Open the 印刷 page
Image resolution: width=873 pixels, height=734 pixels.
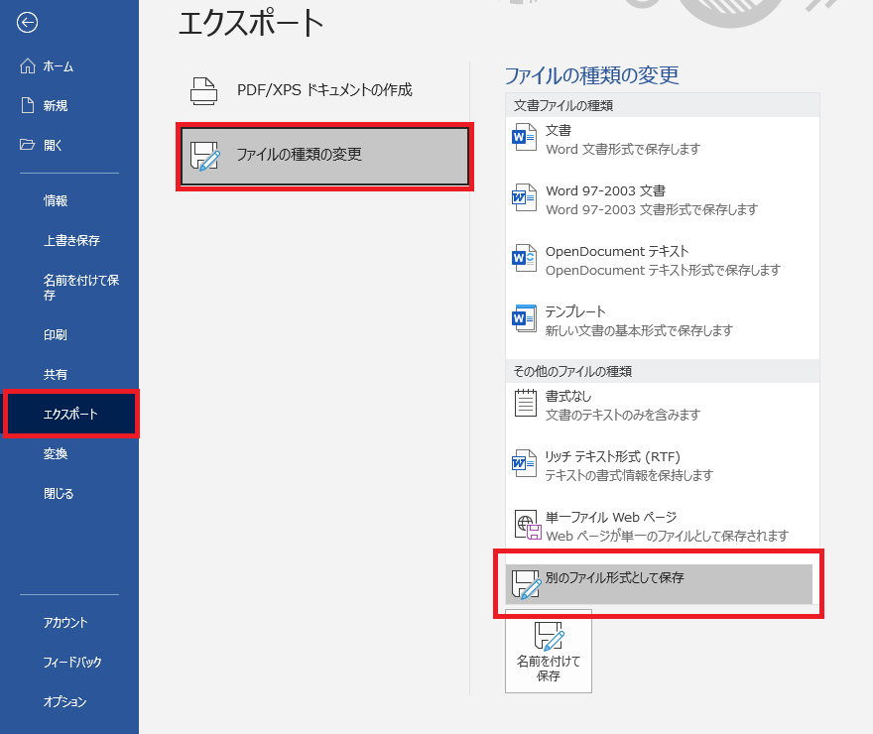[69, 335]
